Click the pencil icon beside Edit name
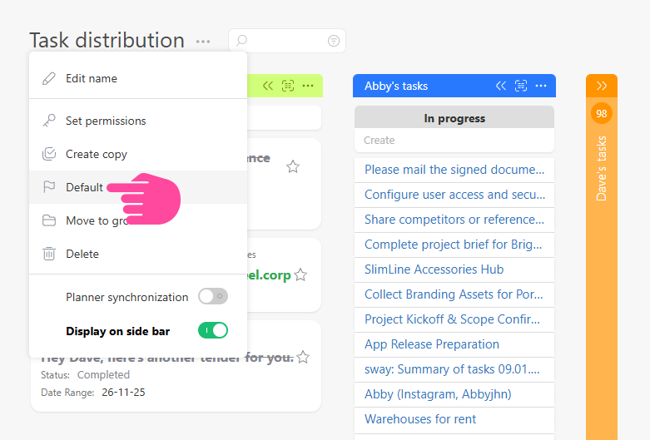The height and width of the screenshot is (440, 650). pos(49,78)
